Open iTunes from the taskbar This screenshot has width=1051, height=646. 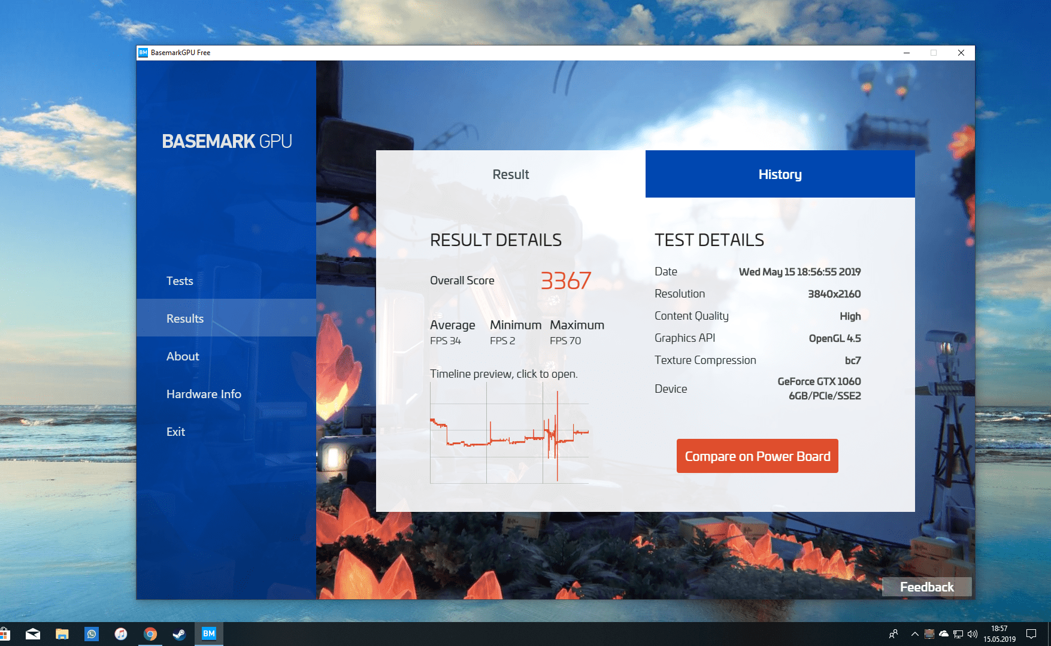tap(121, 634)
